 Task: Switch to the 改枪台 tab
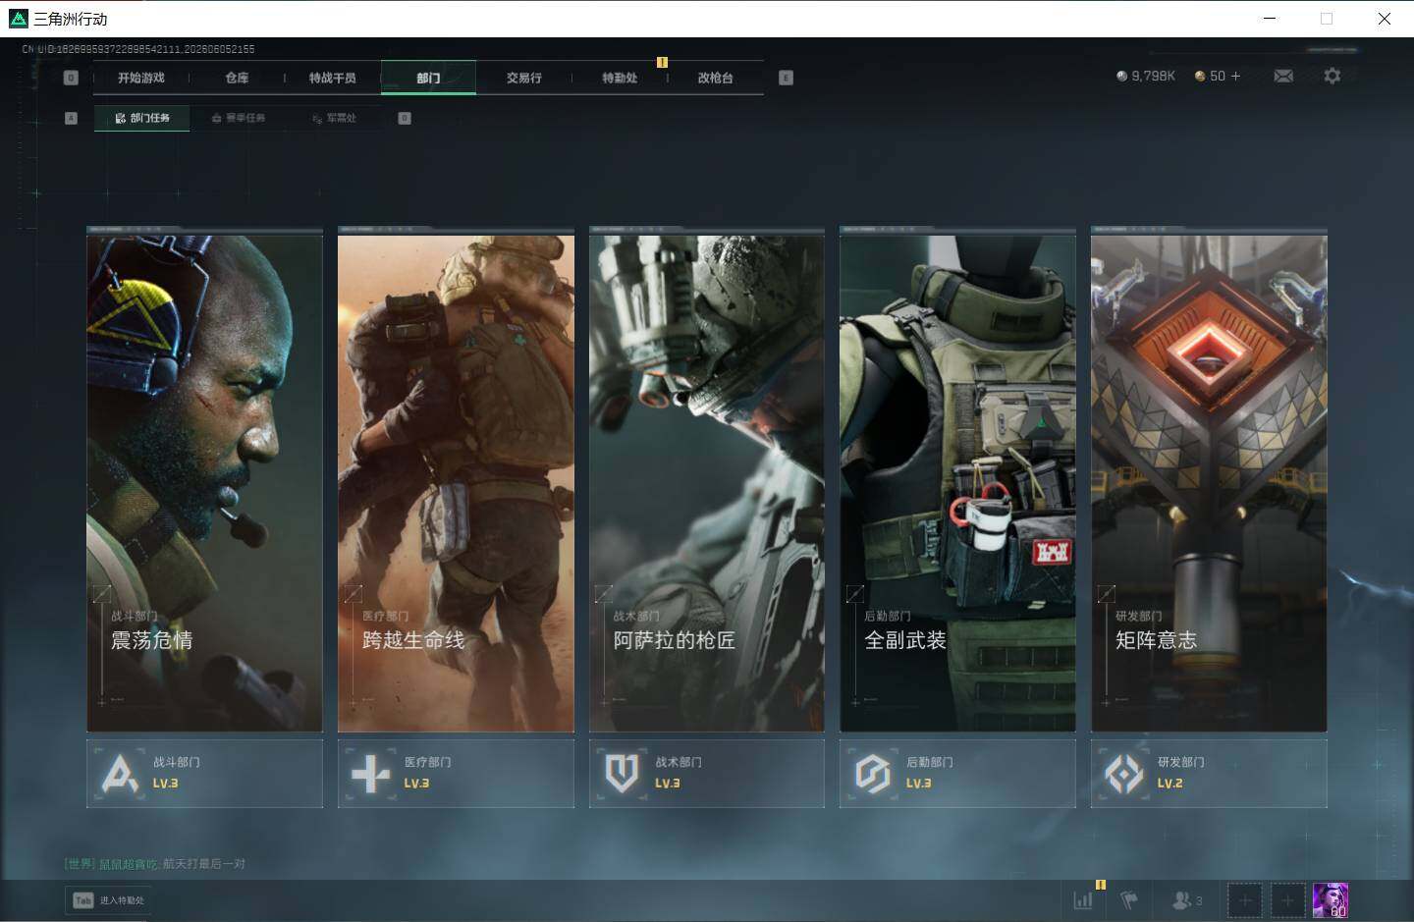coord(715,78)
